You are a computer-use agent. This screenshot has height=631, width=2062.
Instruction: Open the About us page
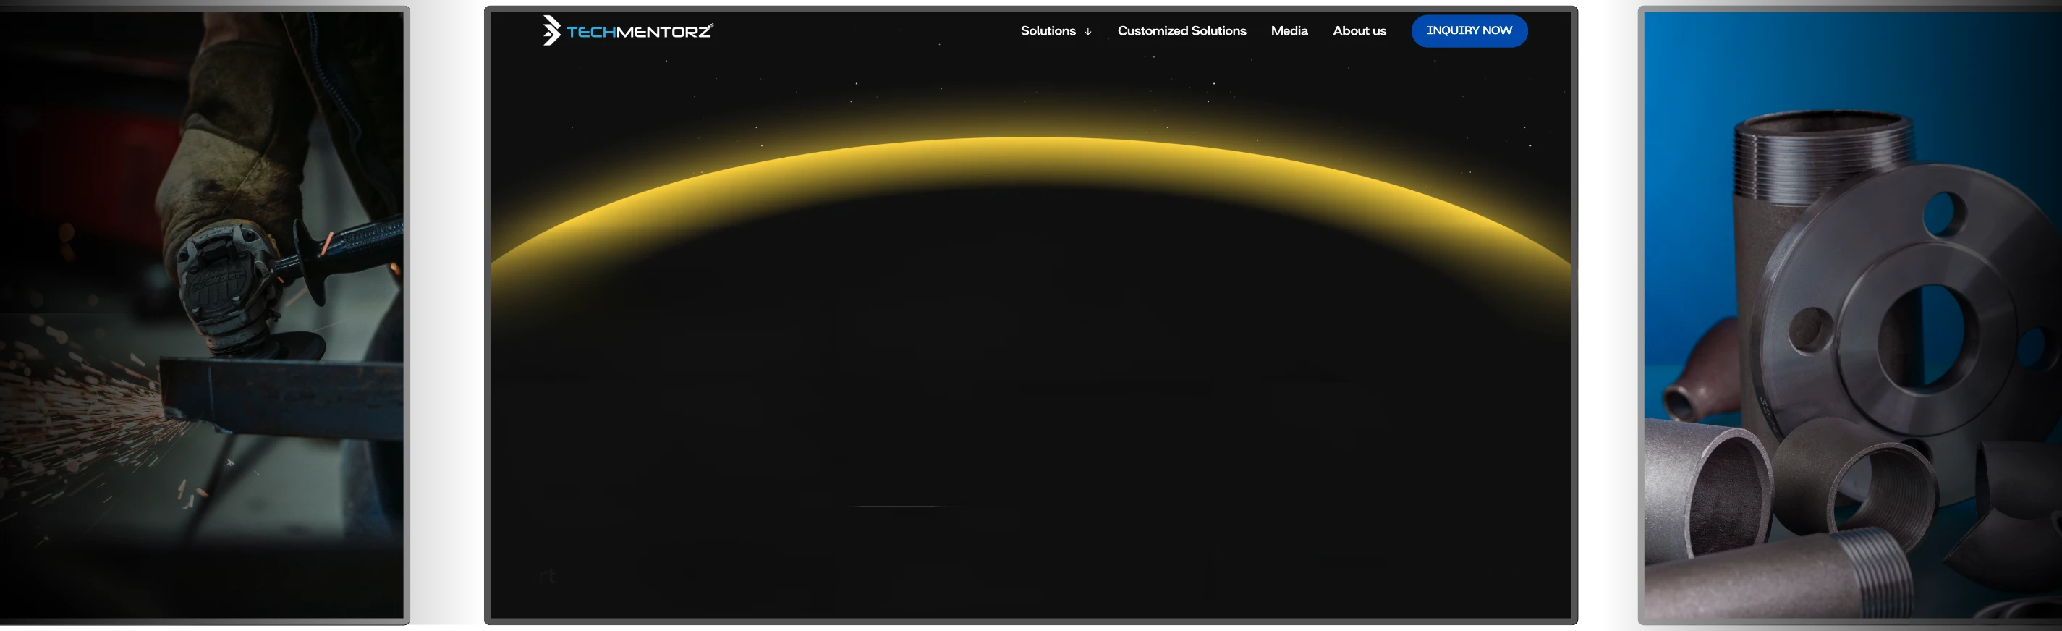click(1359, 30)
